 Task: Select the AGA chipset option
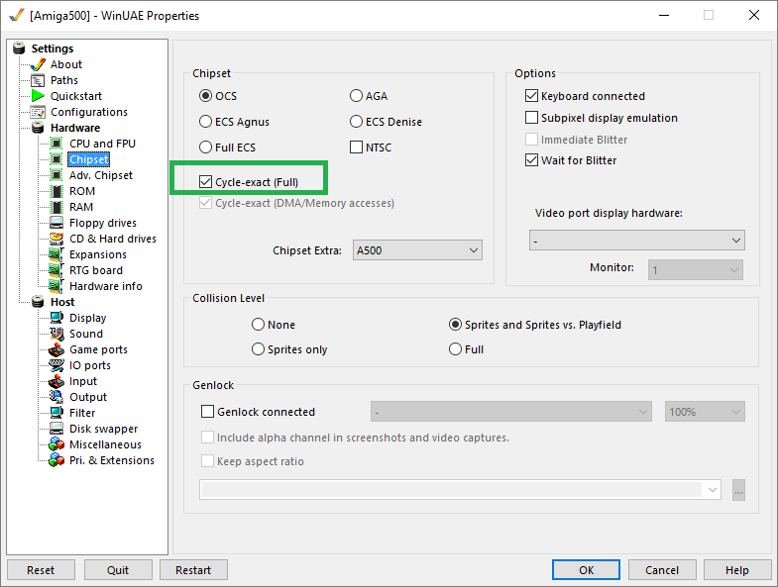point(356,96)
